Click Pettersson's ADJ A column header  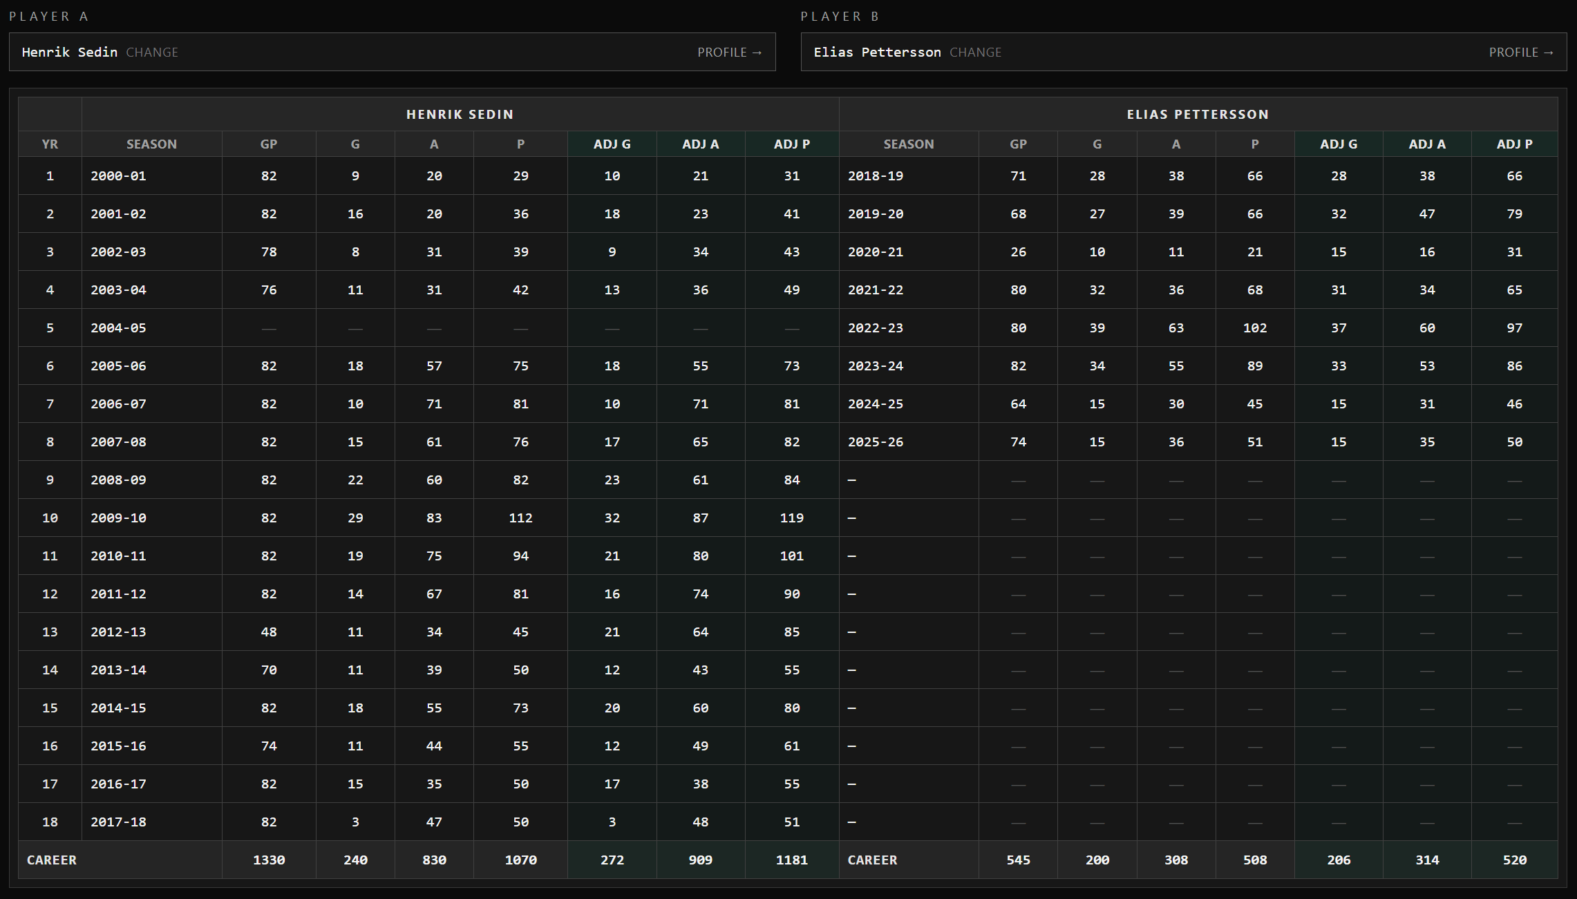(1426, 144)
